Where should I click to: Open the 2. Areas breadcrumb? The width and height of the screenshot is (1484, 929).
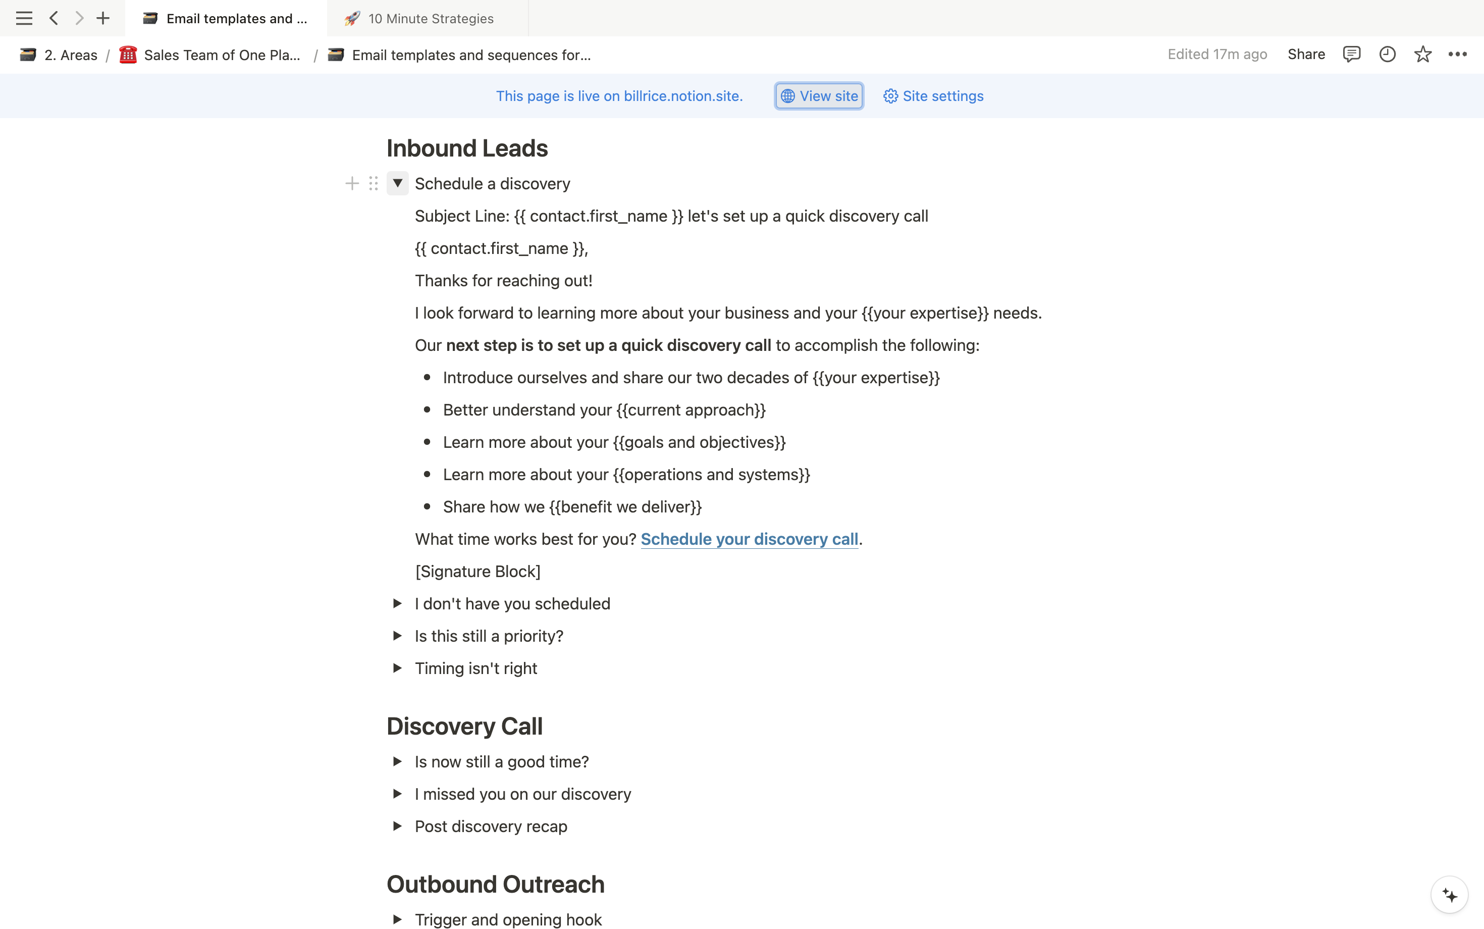coord(70,56)
